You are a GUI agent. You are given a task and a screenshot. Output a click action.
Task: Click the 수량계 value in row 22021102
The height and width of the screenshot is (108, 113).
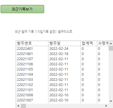click(99, 85)
